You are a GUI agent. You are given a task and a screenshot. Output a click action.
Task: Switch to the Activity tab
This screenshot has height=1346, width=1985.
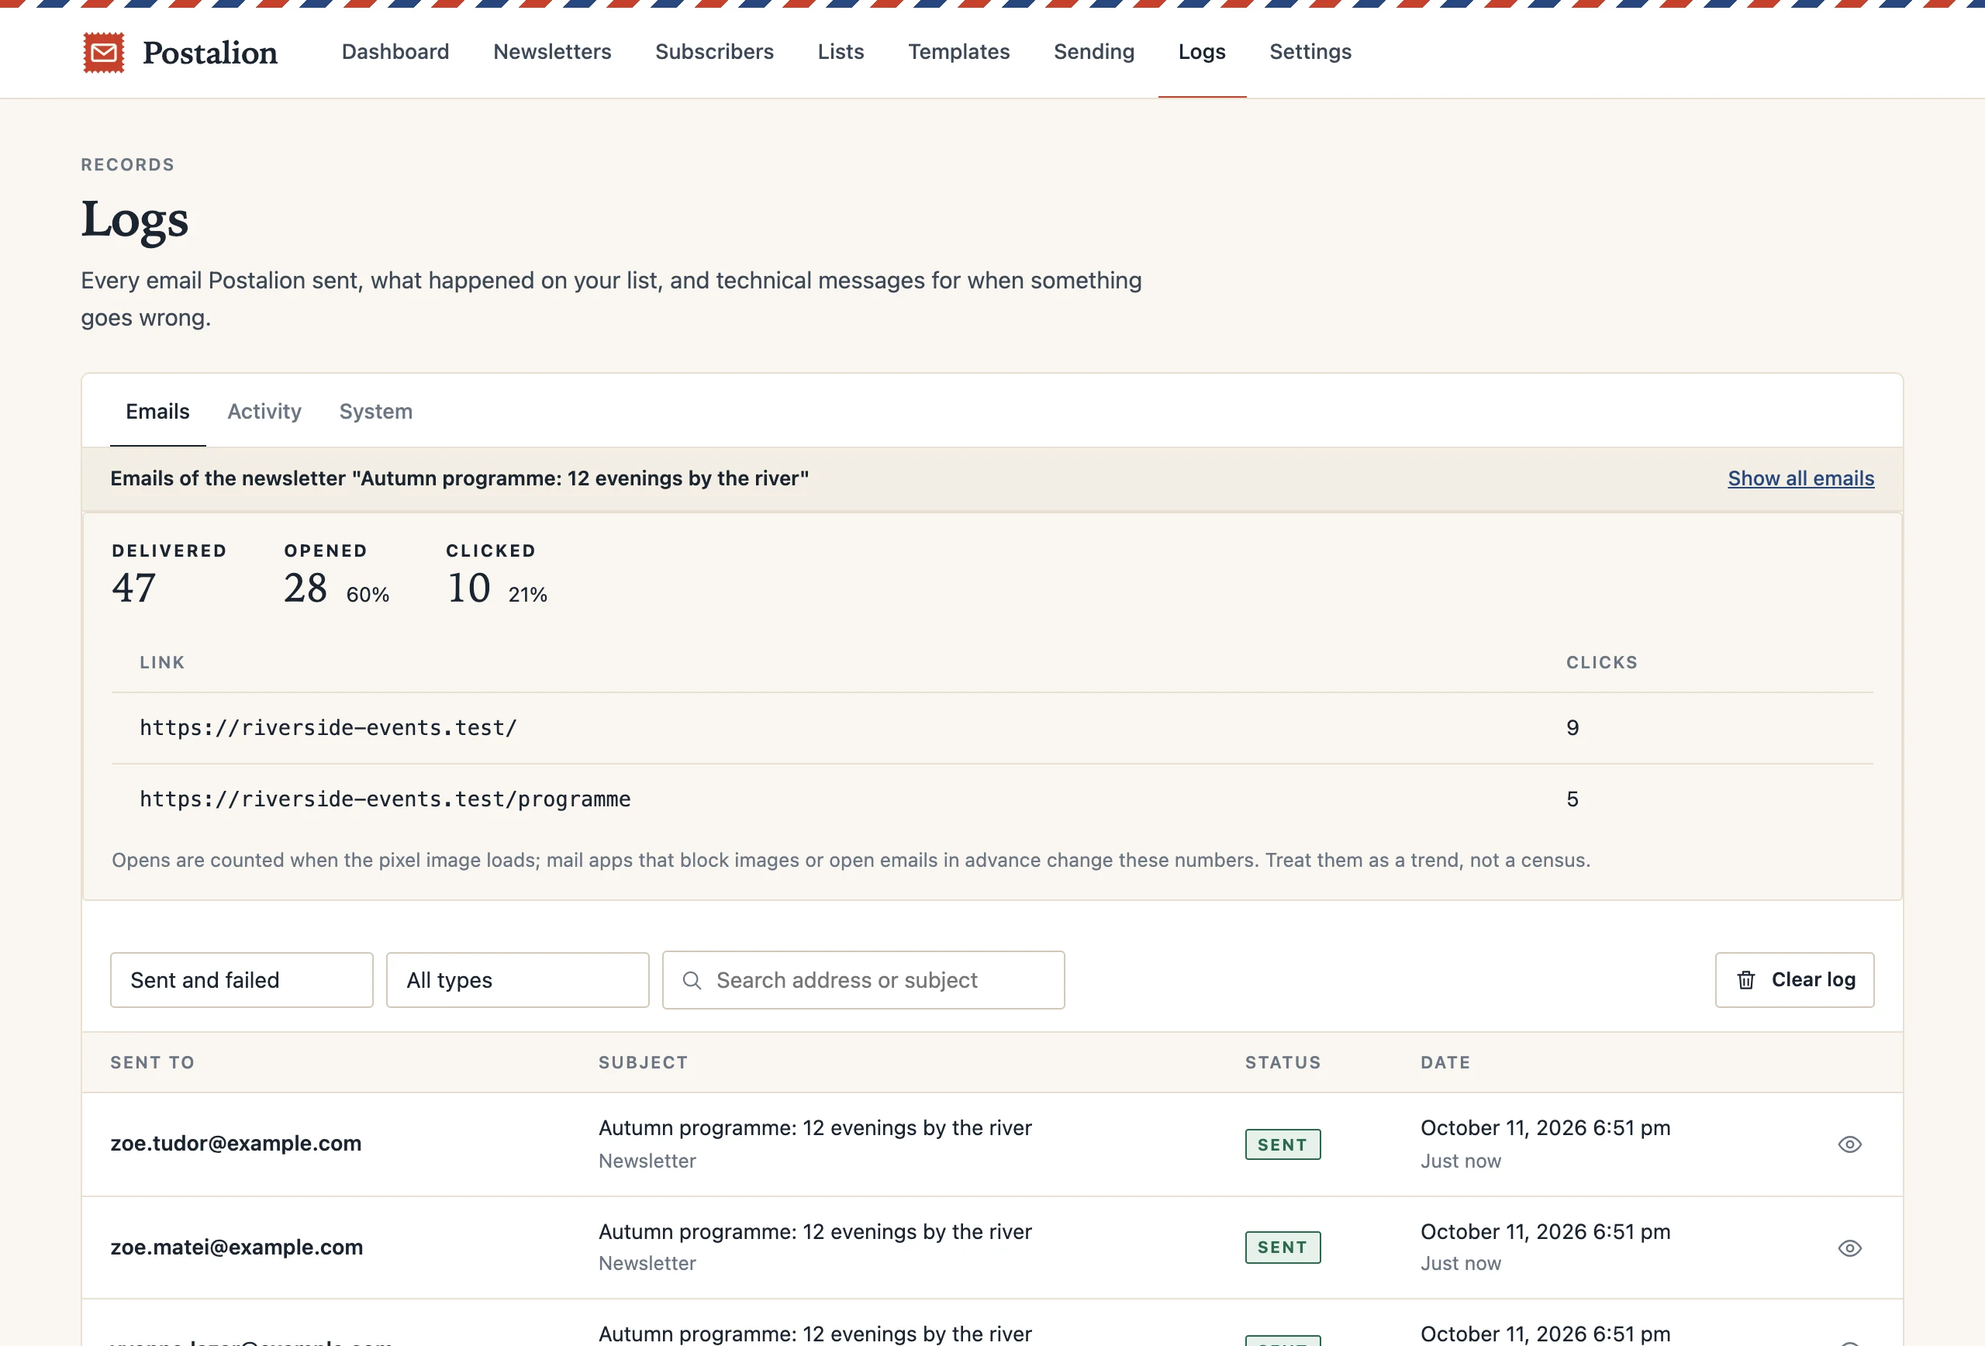click(264, 412)
